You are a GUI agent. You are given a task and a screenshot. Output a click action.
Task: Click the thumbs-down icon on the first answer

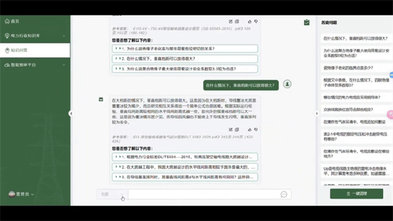pos(256,21)
